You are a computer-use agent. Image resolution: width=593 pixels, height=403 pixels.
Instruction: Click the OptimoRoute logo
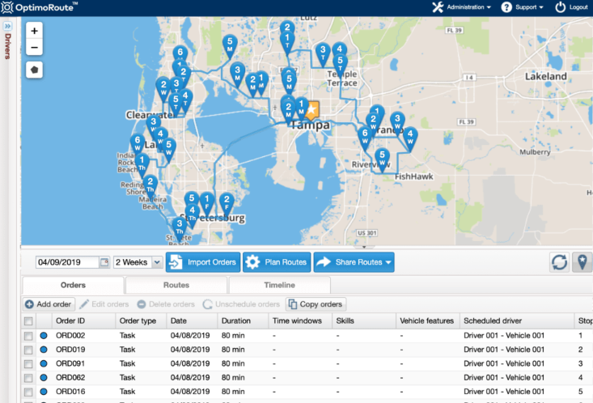click(39, 7)
